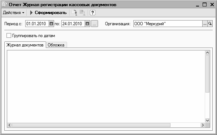Open calendar for the end date field
The image size is (217, 135).
tap(87, 24)
